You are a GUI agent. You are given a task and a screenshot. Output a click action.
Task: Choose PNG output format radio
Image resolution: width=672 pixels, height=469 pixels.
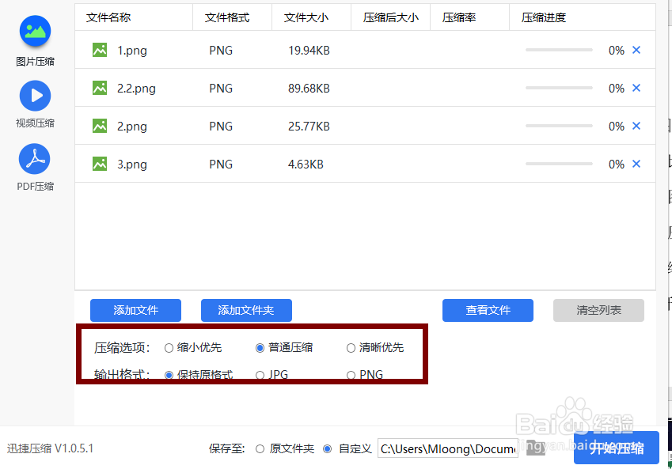(351, 375)
